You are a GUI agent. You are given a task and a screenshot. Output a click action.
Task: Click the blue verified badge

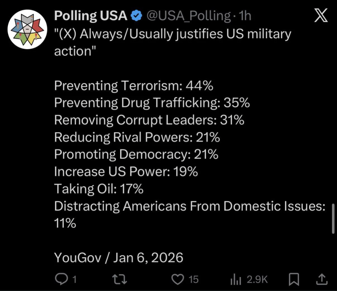pyautogui.click(x=136, y=16)
